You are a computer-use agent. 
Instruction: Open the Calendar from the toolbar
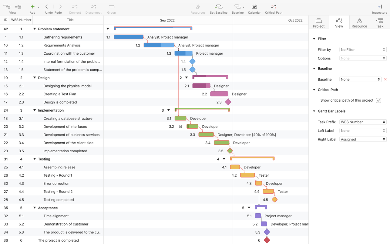[x=254, y=7]
